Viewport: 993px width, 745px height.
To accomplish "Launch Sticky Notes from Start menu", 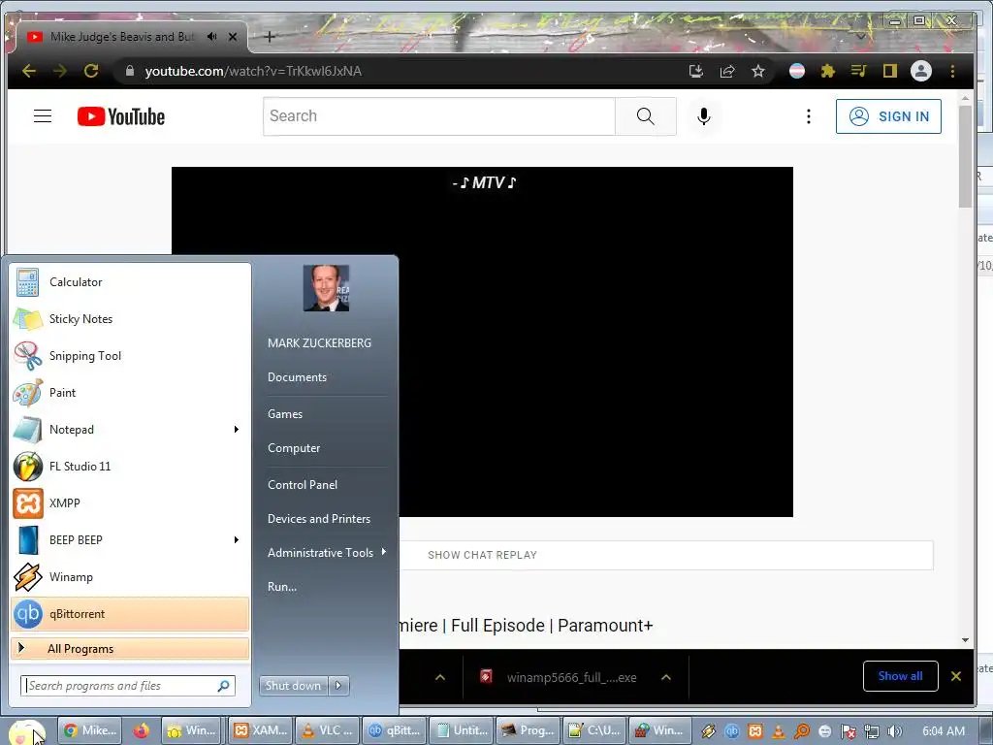I will tap(130, 318).
